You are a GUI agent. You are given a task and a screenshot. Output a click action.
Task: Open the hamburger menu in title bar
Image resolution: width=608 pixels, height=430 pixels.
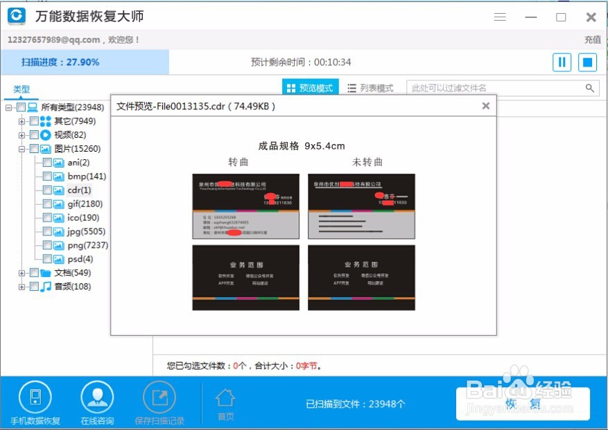(x=500, y=17)
